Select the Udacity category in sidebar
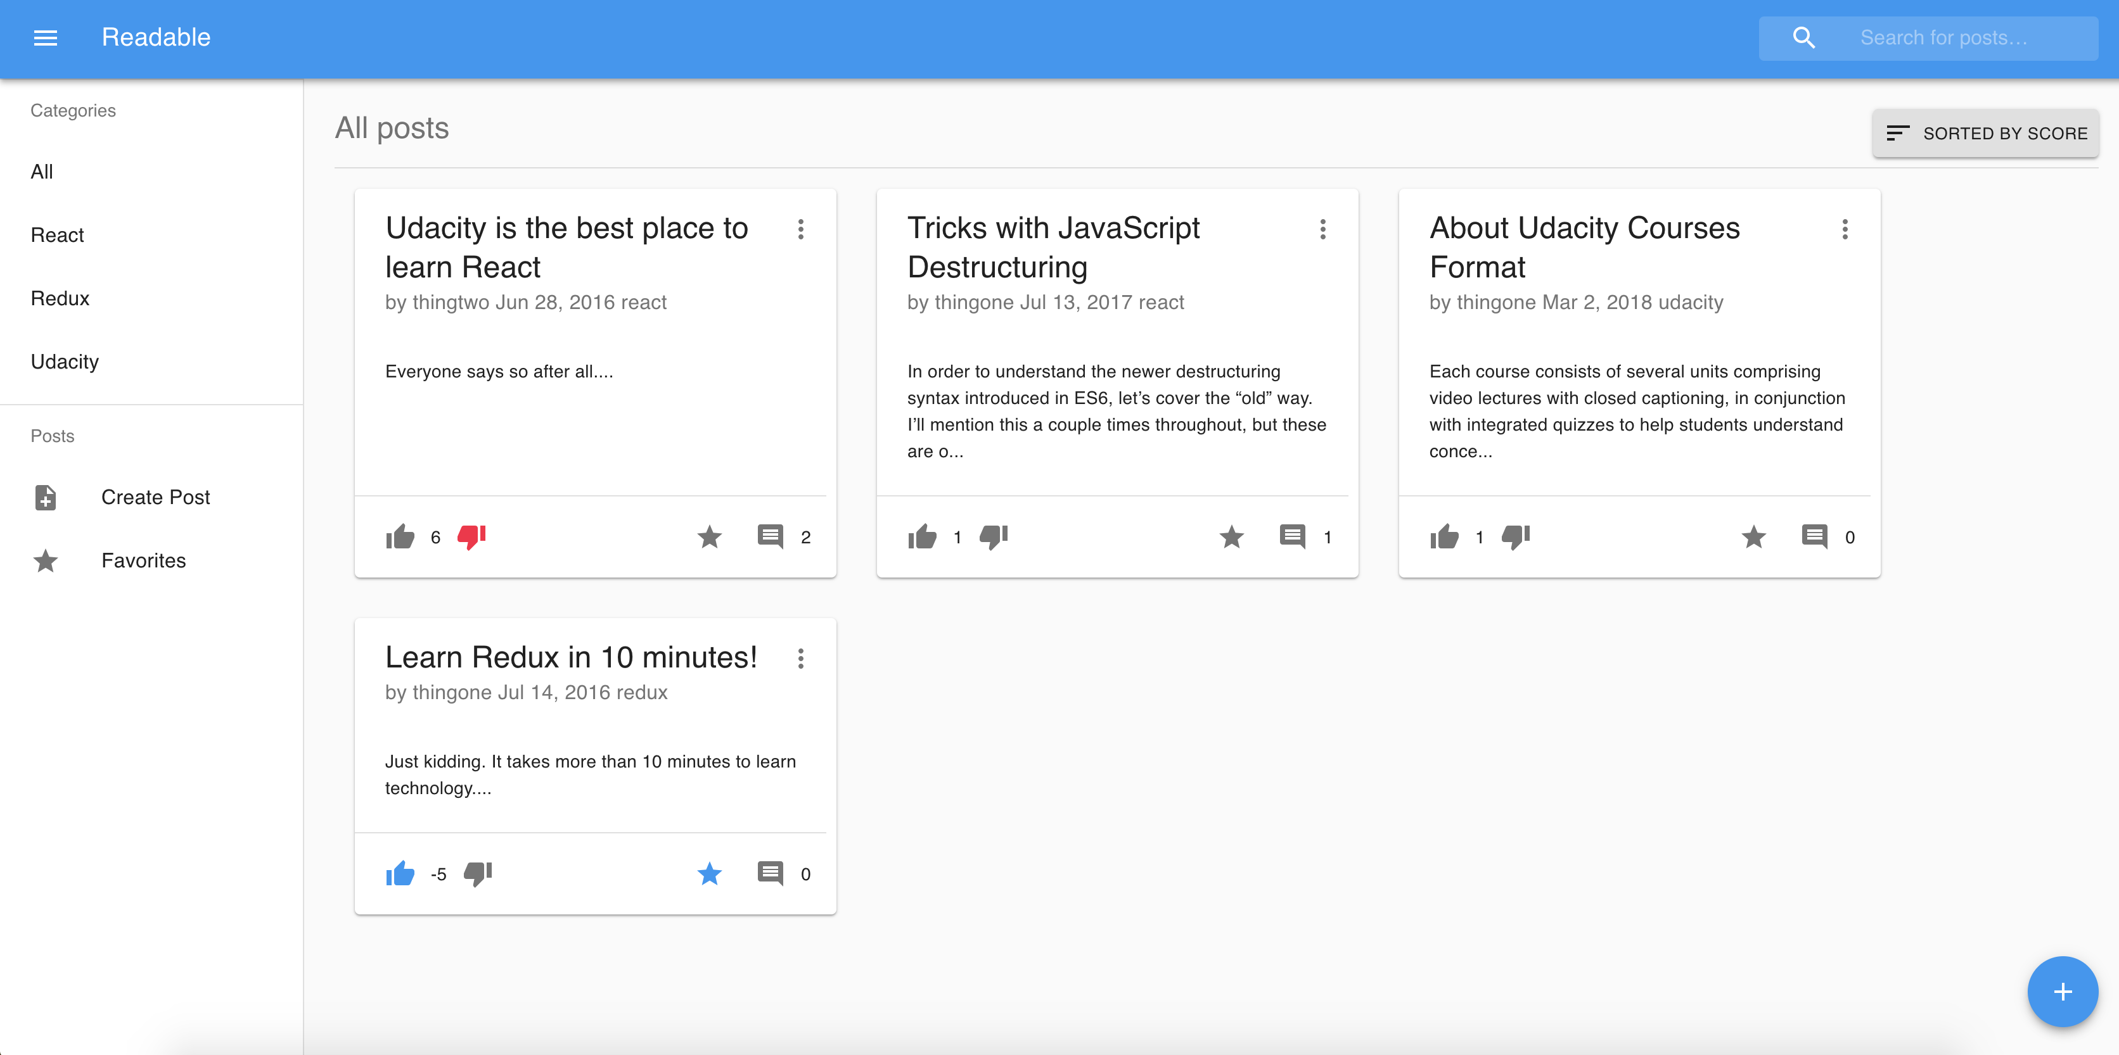Viewport: 2119px width, 1055px height. (x=64, y=362)
